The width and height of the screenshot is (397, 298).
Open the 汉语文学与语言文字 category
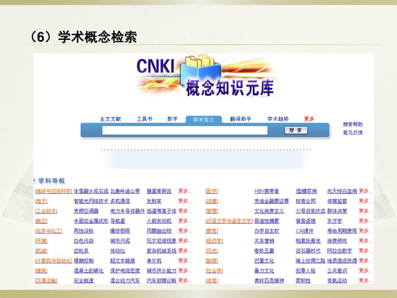tap(229, 221)
